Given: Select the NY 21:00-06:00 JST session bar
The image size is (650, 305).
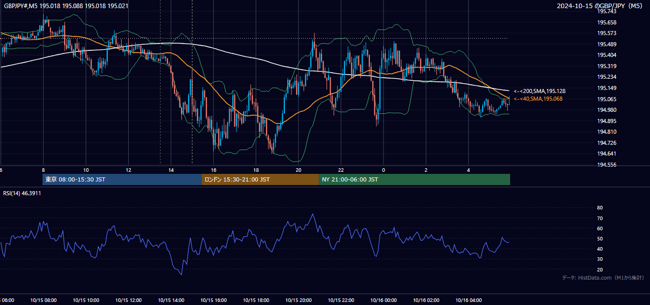Looking at the screenshot, I should (415, 179).
